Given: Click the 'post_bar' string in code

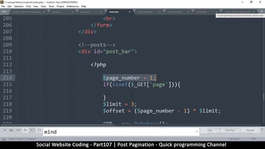Looking at the screenshot, I should click(118, 51).
